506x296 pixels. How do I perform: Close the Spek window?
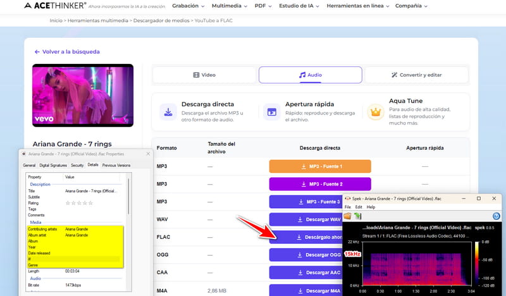point(494,199)
